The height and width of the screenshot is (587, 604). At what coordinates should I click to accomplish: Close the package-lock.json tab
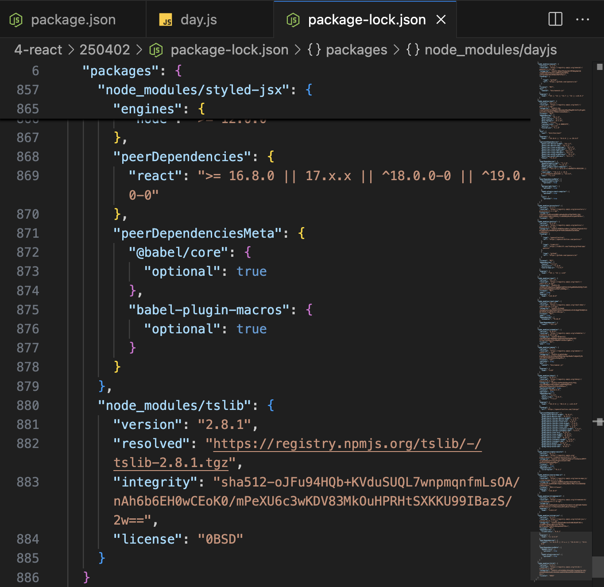point(441,19)
